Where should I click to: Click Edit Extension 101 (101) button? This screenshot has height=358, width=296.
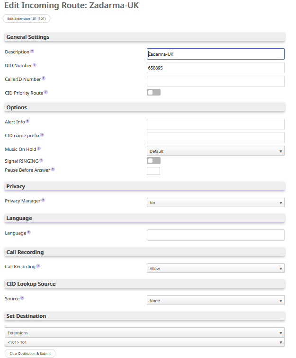(27, 18)
